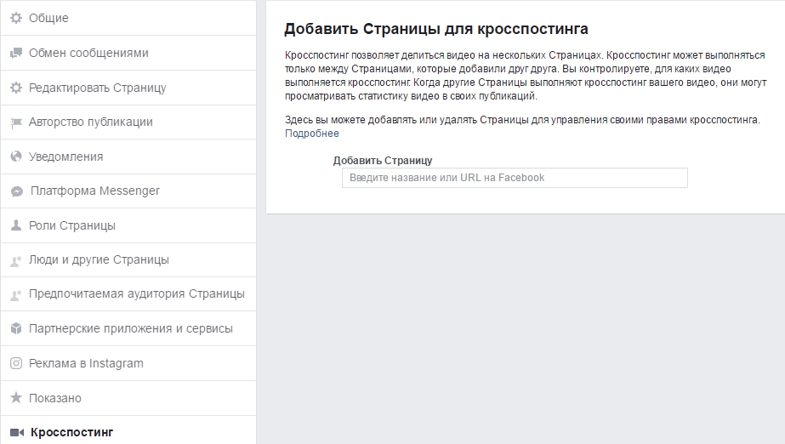
Task: Click the person icon for Роли Страницы
Action: point(15,225)
